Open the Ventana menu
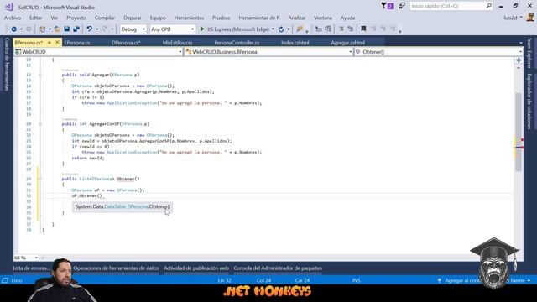 tap(323, 18)
